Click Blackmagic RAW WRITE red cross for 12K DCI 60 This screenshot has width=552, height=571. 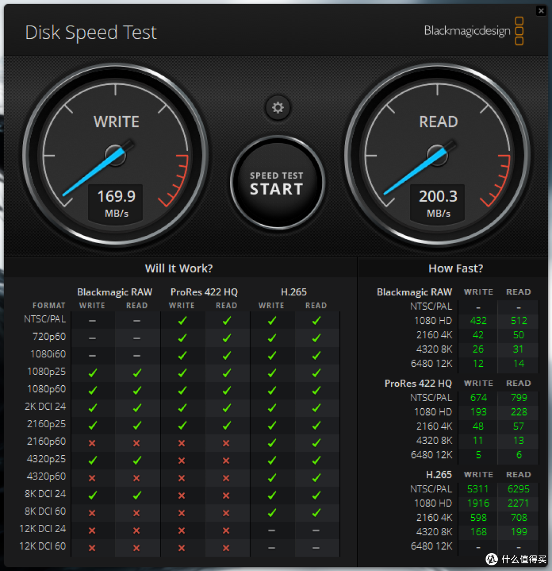(x=92, y=548)
